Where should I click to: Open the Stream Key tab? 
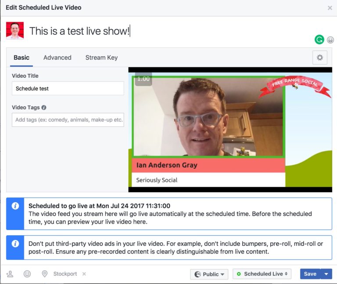click(x=101, y=58)
